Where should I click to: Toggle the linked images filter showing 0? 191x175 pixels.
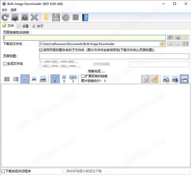(x=55, y=79)
